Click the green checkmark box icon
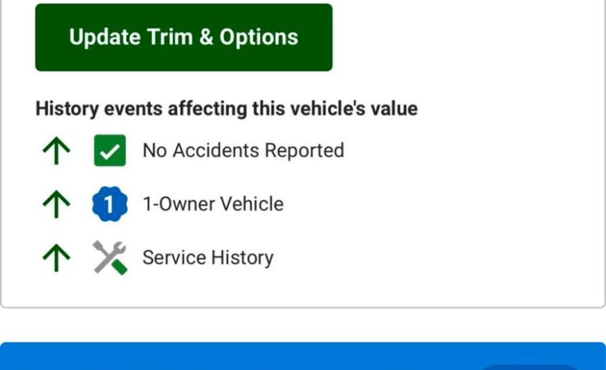606x370 pixels. coord(109,151)
